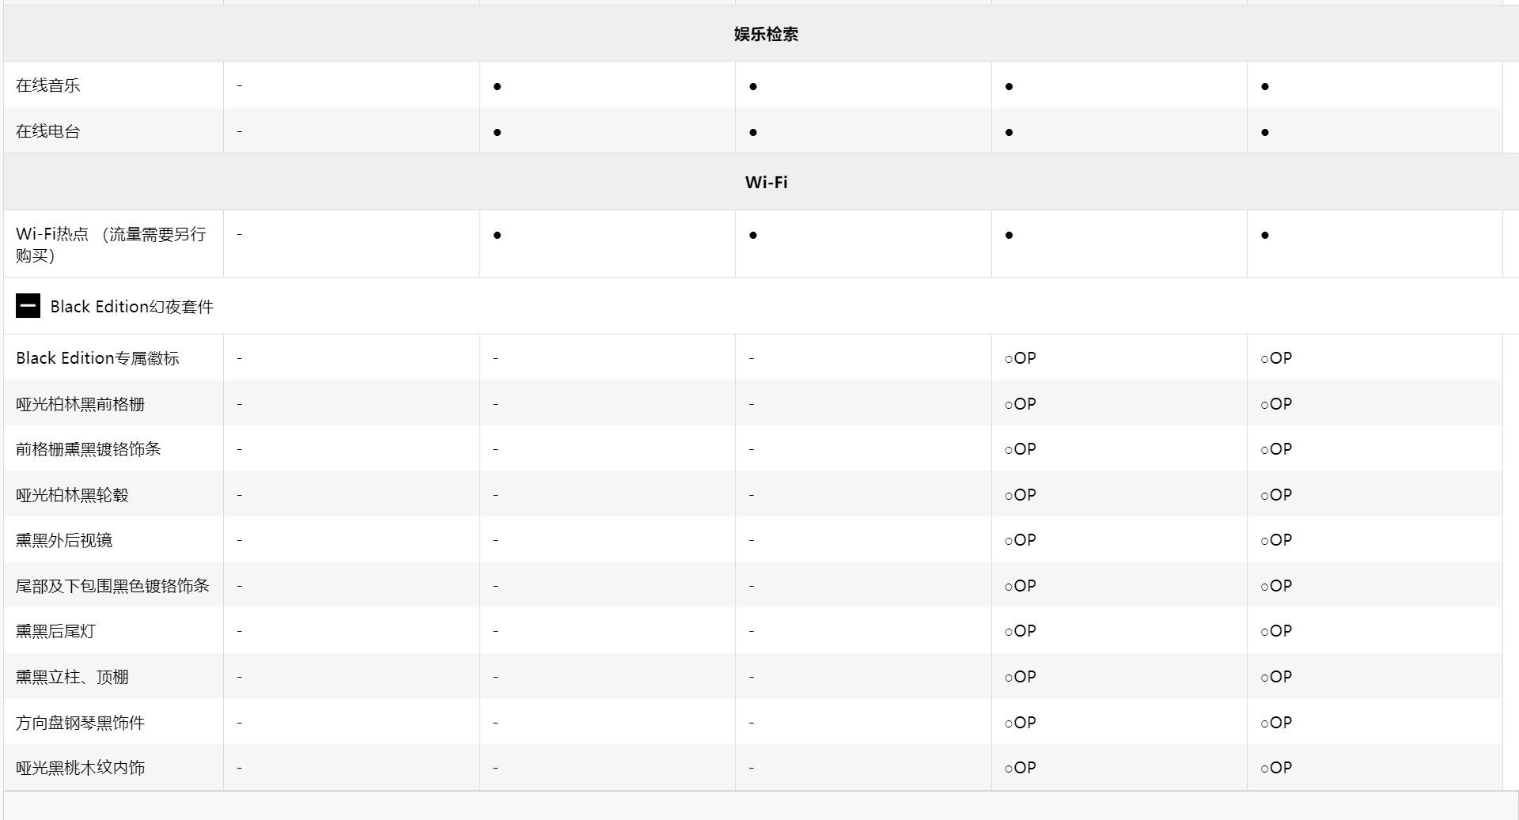Viewport: 1519px width, 820px height.
Task: Select the 哑光柏林黑轮毂 row label
Action: [72, 495]
